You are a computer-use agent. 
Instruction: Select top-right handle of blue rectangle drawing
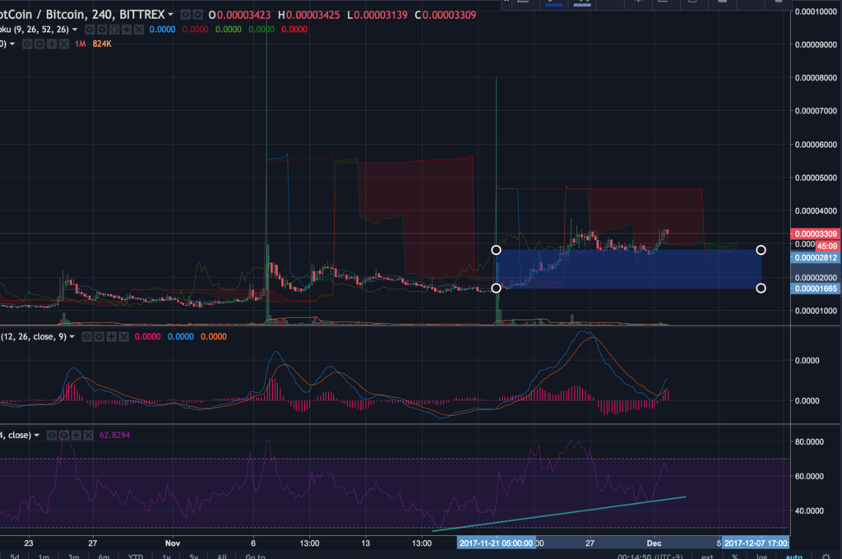pyautogui.click(x=761, y=250)
